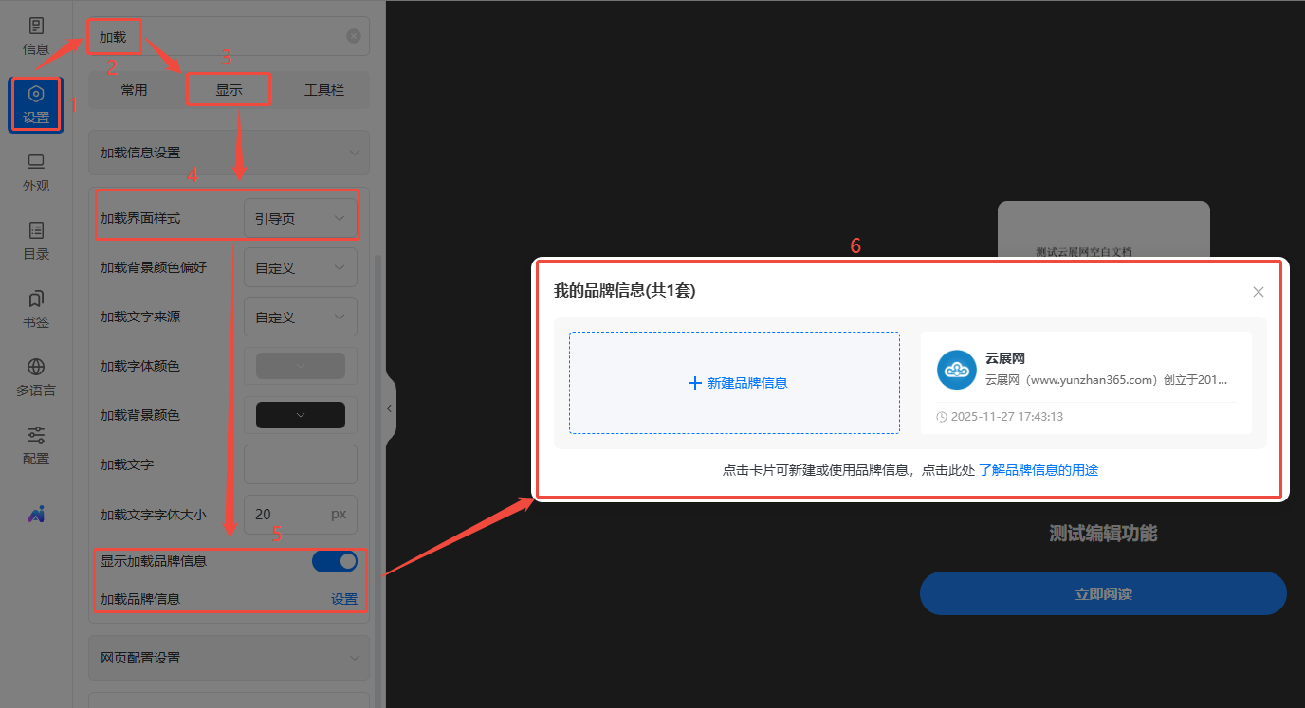
Task: Open the 多语言 language panel
Action: (36, 377)
